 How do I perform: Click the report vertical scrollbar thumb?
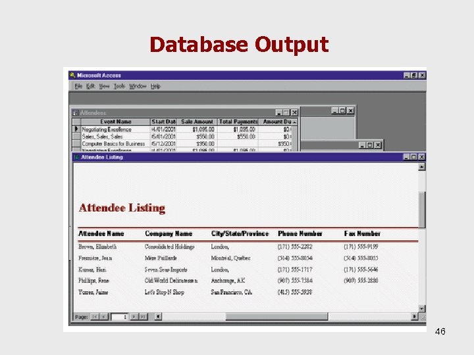[422, 210]
